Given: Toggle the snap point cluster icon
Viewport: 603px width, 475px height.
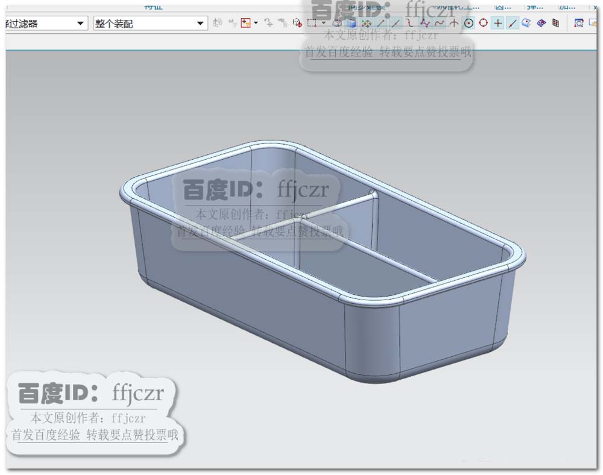Looking at the screenshot, I should pos(367,24).
